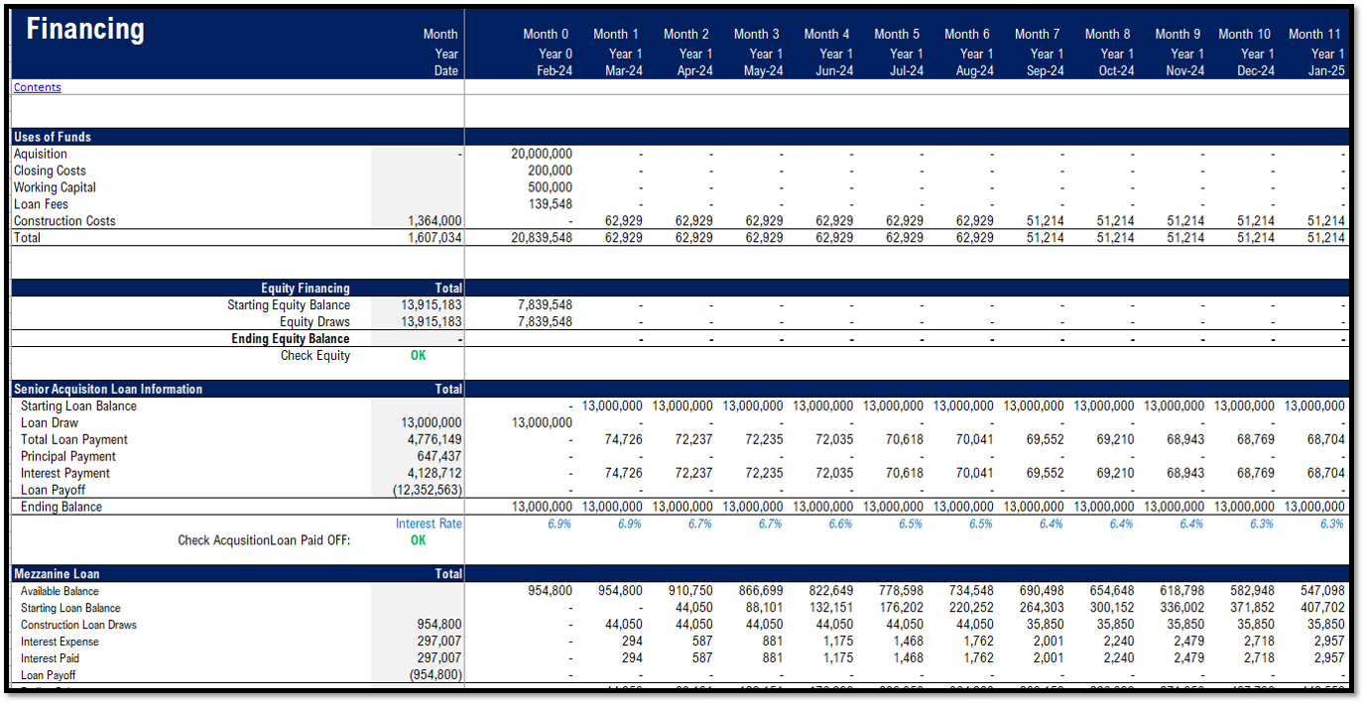The image size is (1365, 704).
Task: Click the Loan Payoff (12,352,563) total cell
Action: (x=427, y=490)
